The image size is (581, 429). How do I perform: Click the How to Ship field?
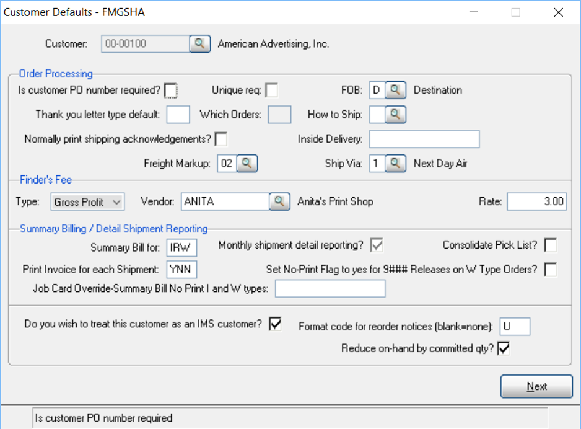(x=377, y=115)
